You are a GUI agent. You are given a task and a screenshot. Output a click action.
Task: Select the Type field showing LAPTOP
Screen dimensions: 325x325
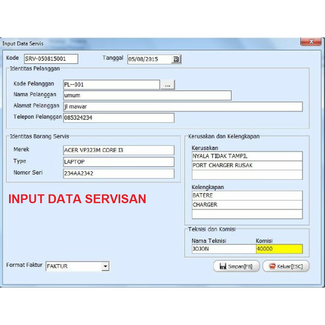tap(119, 162)
